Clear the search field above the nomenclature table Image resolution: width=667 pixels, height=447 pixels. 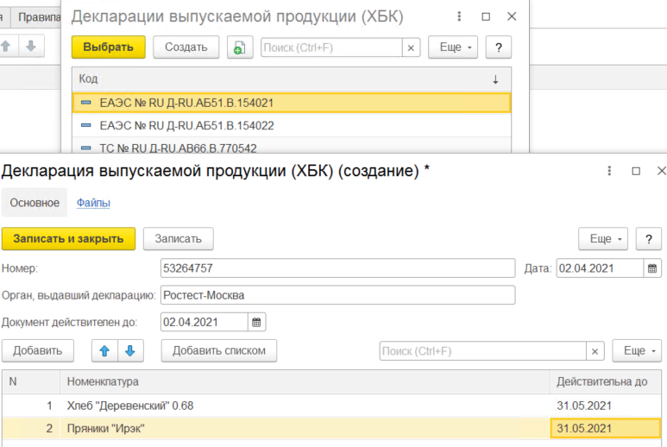[x=595, y=351]
